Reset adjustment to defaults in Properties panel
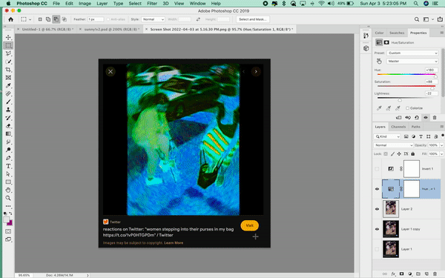This screenshot has width=445, height=278. tap(416, 117)
